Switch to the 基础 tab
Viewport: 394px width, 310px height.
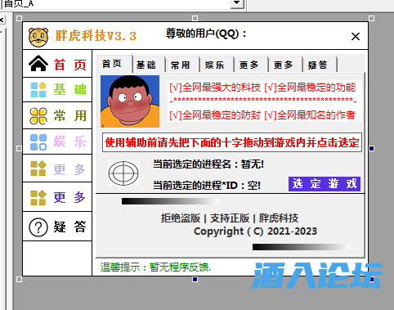[x=149, y=65]
